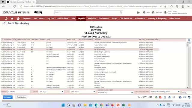Open the Setup menu
The height and width of the screenshot is (108, 192).
114,19
